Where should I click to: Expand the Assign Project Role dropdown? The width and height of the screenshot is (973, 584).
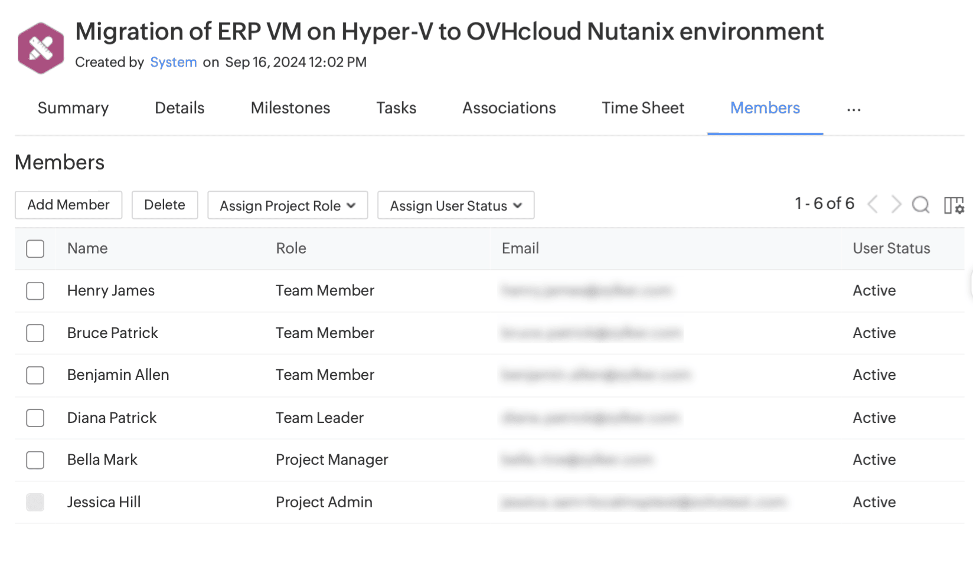tap(288, 205)
